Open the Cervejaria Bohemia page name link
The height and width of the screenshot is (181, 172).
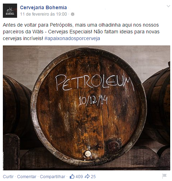43,7
